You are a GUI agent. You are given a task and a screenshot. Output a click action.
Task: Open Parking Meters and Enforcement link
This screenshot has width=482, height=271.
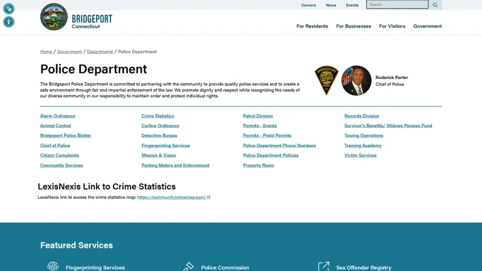(175, 166)
